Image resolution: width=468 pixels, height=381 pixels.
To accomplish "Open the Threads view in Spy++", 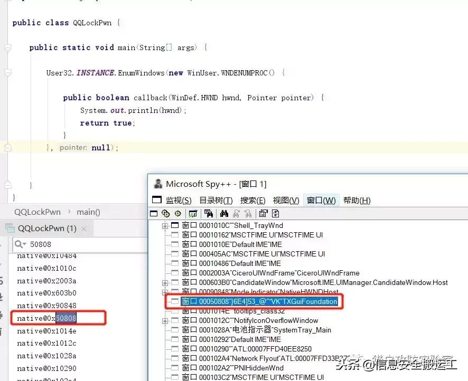I will click(x=178, y=213).
